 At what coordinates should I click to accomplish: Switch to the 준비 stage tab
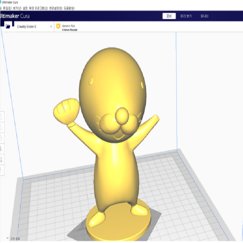click(169, 16)
